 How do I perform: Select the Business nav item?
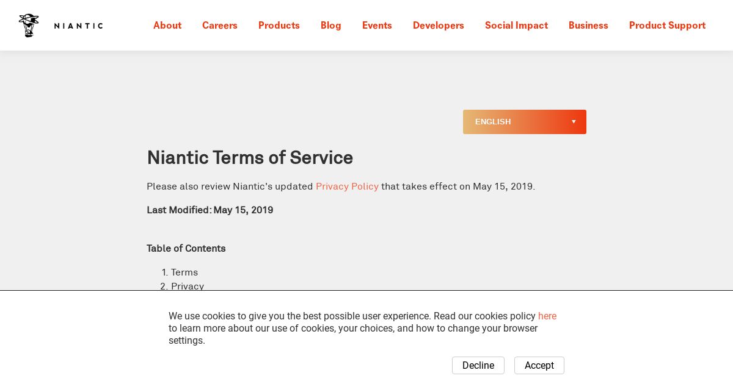588,26
